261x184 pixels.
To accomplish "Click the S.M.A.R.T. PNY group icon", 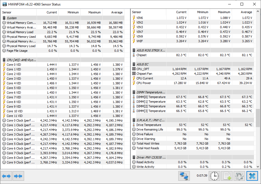I will [134, 120].
